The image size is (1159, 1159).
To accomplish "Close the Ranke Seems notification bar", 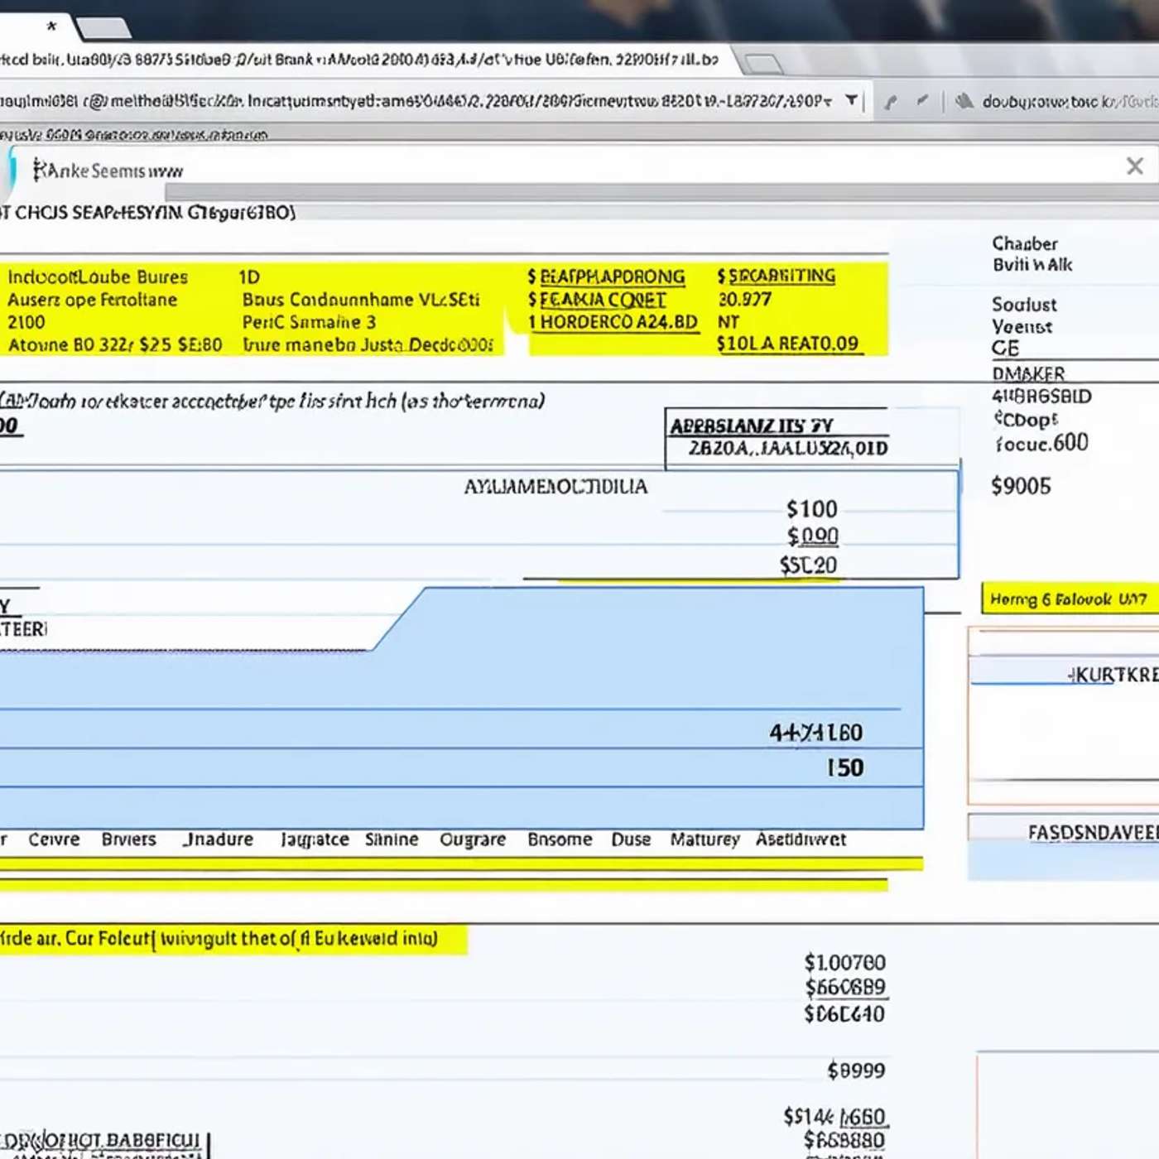I will click(x=1134, y=166).
